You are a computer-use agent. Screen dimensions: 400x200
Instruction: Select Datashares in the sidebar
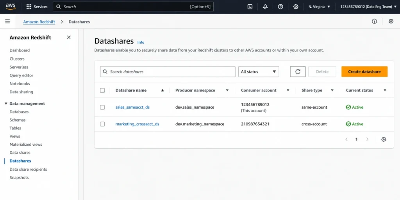point(20,161)
